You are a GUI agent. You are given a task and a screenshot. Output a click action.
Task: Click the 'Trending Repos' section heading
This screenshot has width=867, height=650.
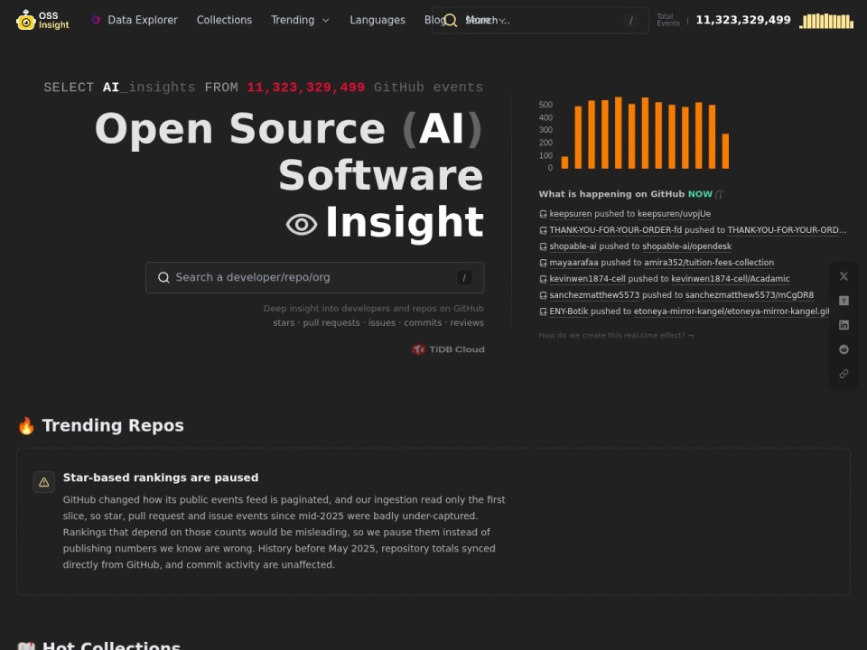pyautogui.click(x=112, y=425)
